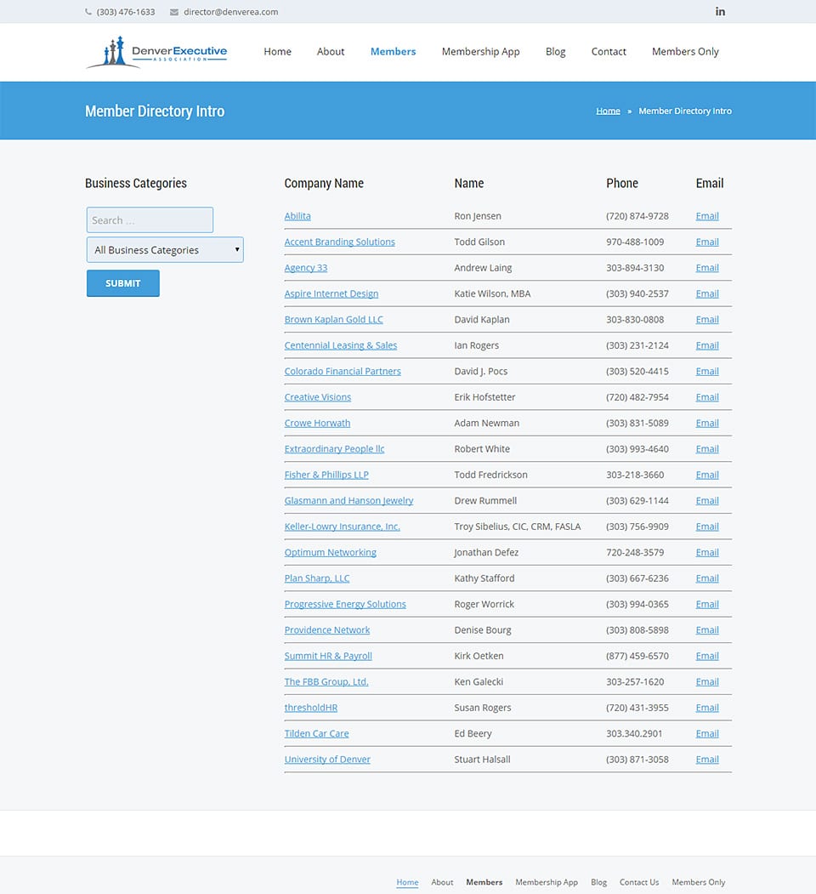This screenshot has width=816, height=894.
Task: Click Email link for Andrew Laing
Action: 707,268
